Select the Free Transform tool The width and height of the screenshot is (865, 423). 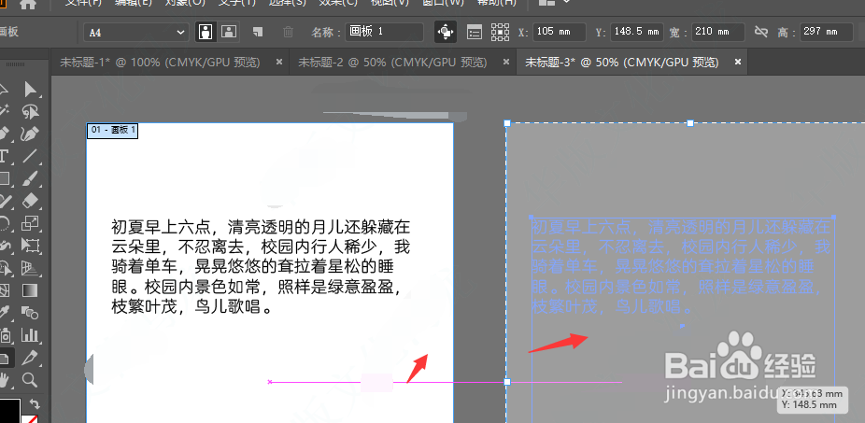30,246
